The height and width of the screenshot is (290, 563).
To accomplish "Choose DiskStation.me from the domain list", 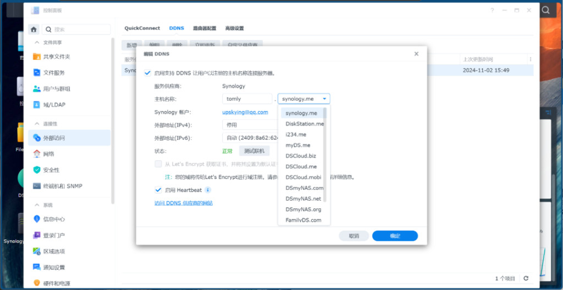I will coord(302,123).
